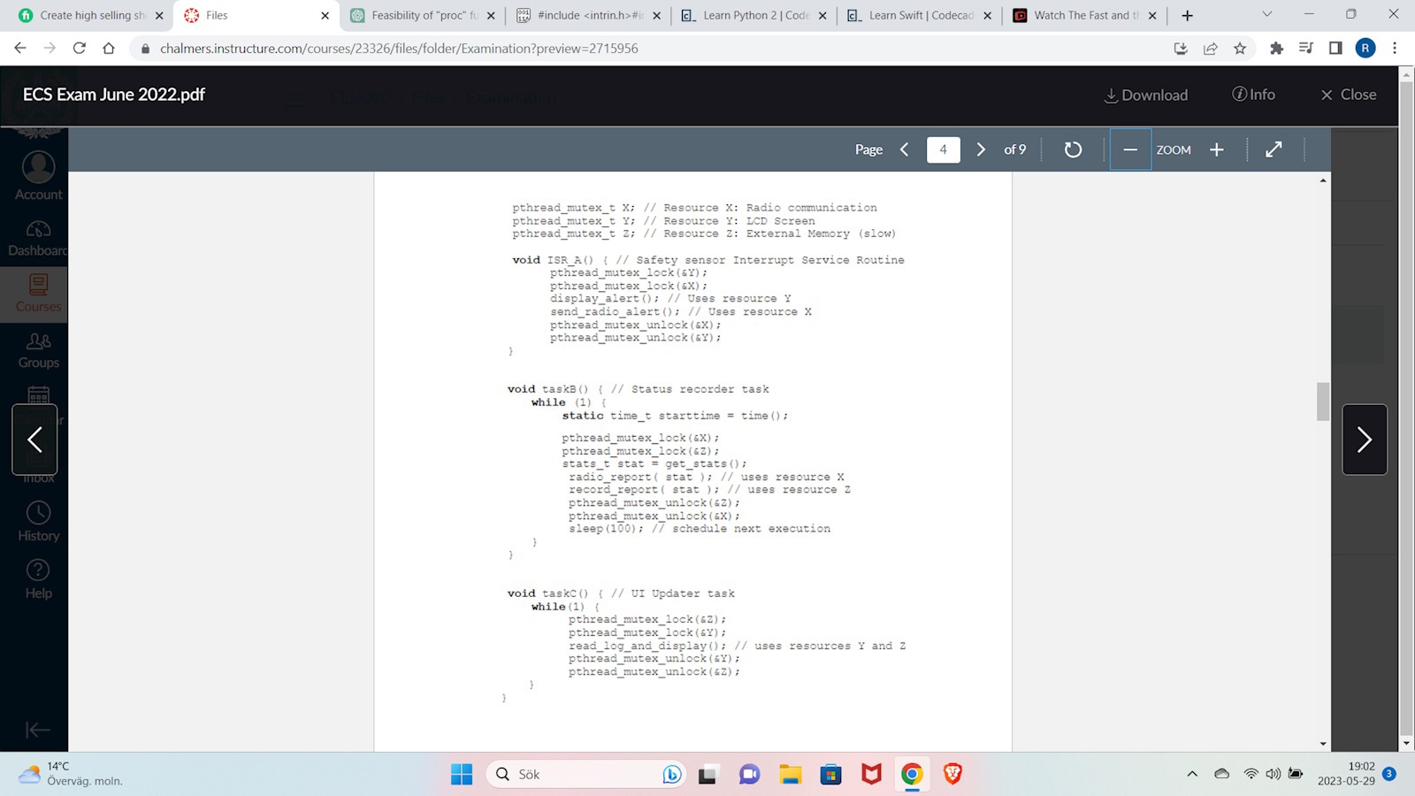Show hidden system tray icons
This screenshot has height=796, width=1415.
(x=1192, y=774)
